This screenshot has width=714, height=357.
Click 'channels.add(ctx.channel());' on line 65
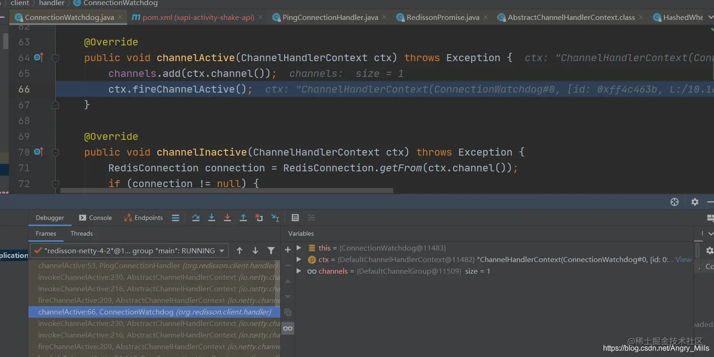(193, 73)
